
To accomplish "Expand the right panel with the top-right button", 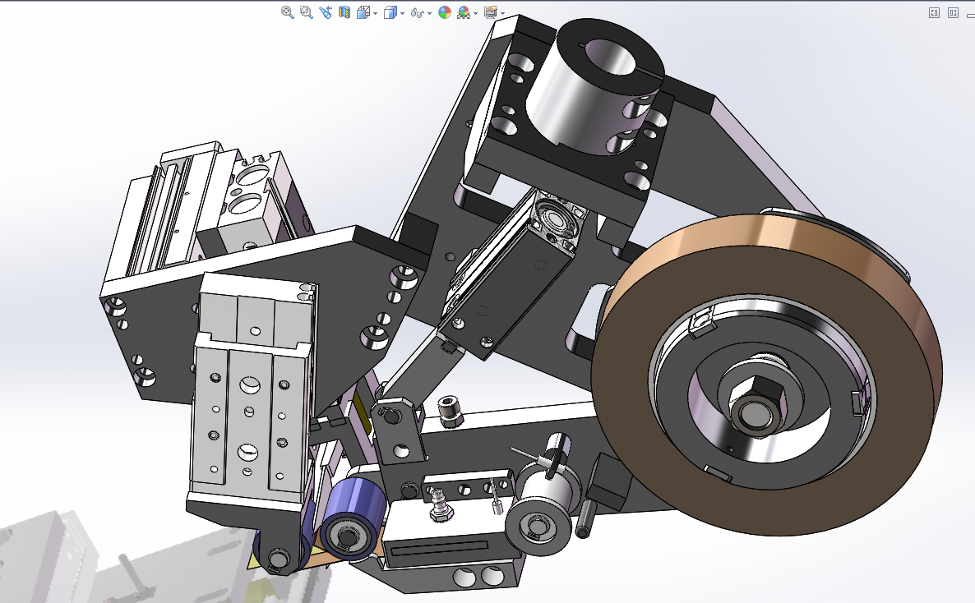I will [953, 12].
